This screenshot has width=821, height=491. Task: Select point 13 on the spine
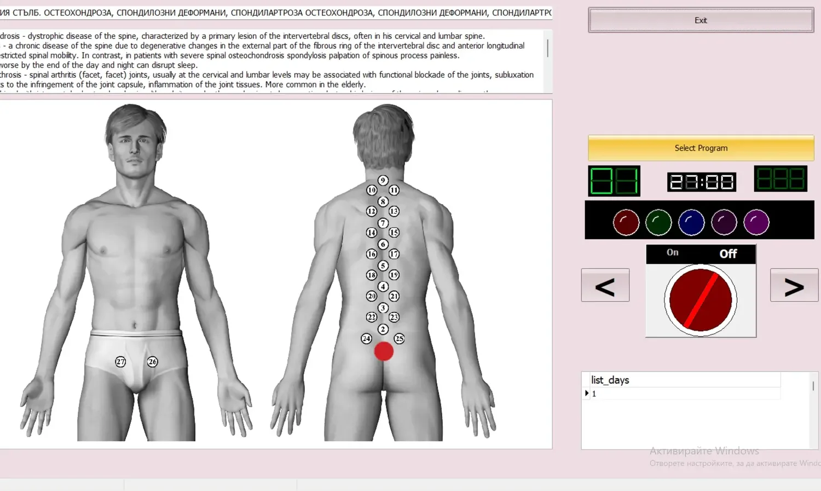pos(394,211)
